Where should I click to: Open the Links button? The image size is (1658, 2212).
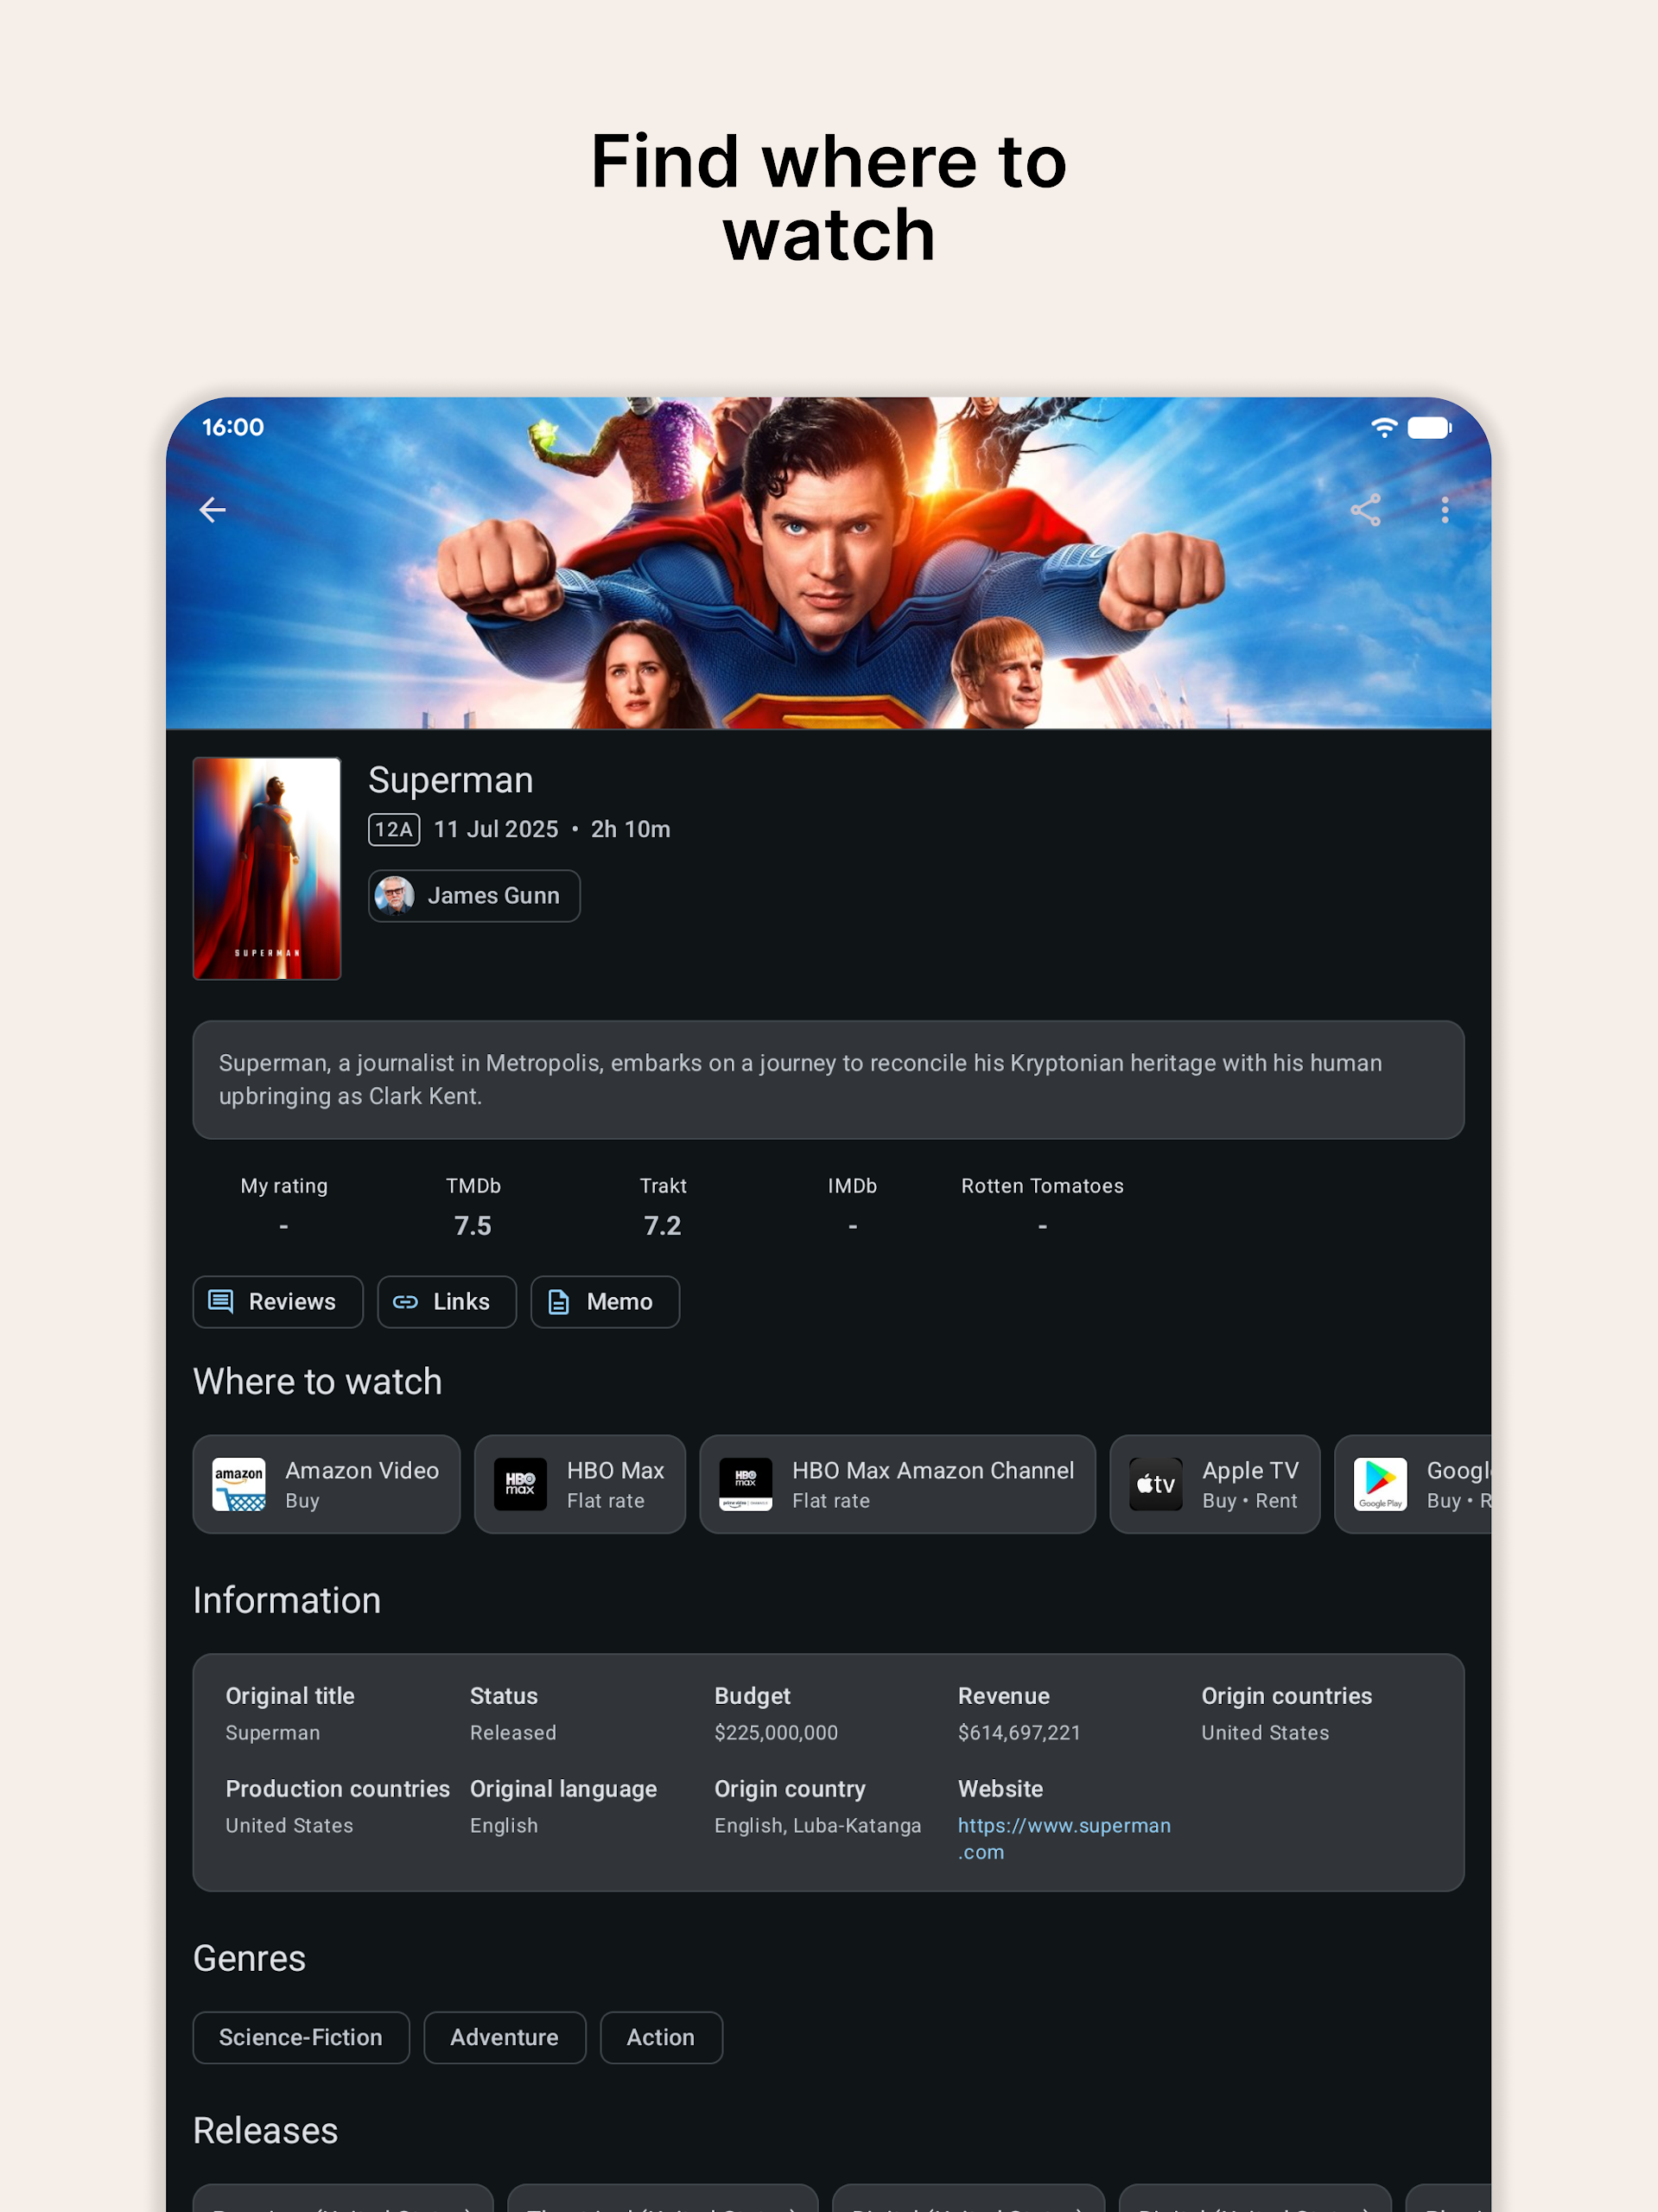pos(446,1301)
